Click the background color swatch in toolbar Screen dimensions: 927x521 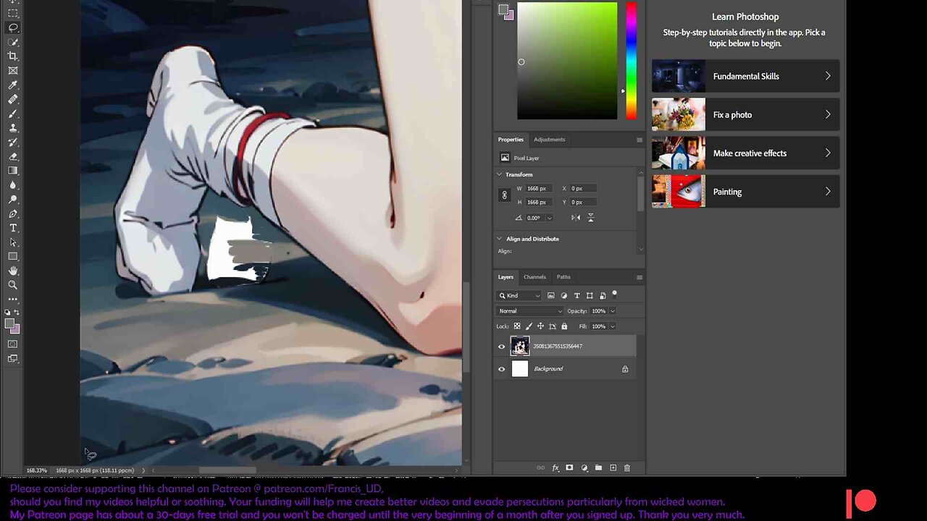(x=16, y=329)
